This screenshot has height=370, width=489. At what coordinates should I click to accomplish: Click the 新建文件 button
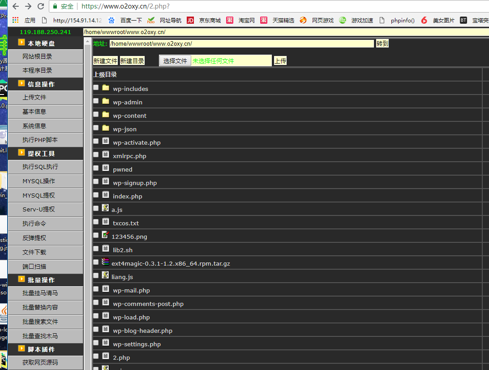point(105,61)
